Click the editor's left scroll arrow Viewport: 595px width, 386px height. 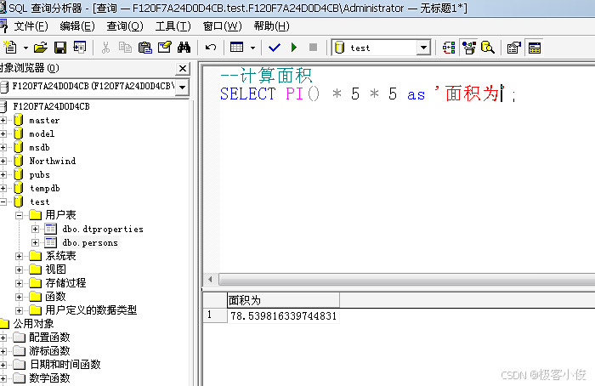point(210,280)
